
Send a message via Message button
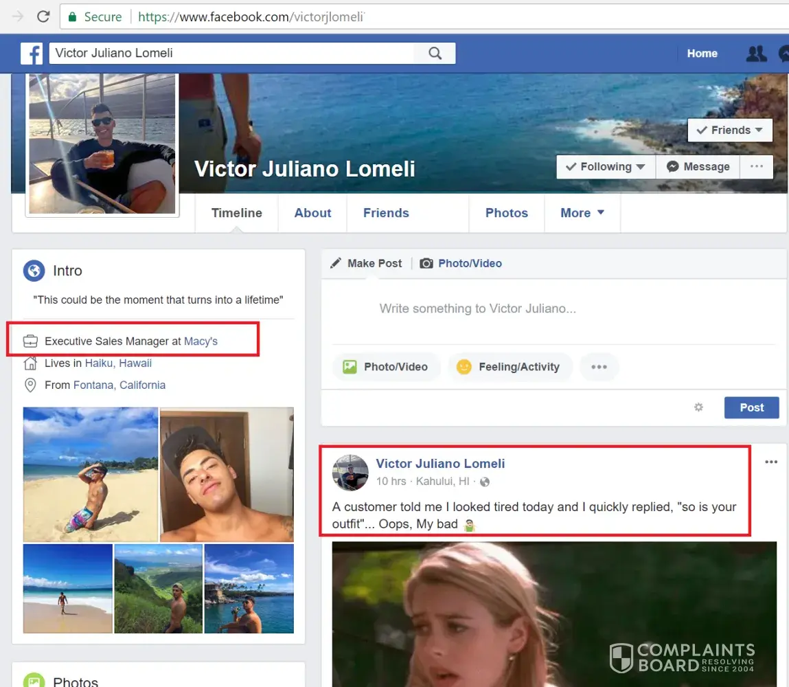pyautogui.click(x=698, y=166)
